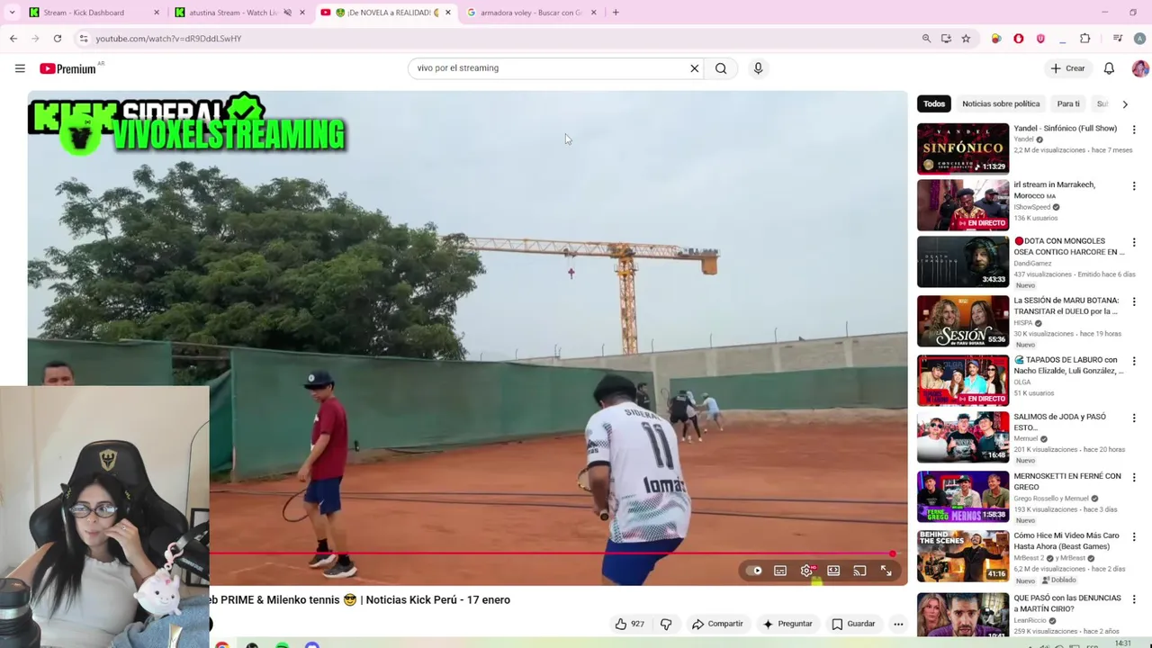The width and height of the screenshot is (1152, 648).
Task: Visit the LeanRiccio channel name
Action: (1030, 621)
